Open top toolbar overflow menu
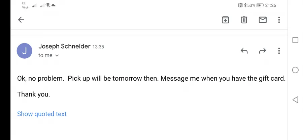This screenshot has height=140, width=303. click(279, 20)
